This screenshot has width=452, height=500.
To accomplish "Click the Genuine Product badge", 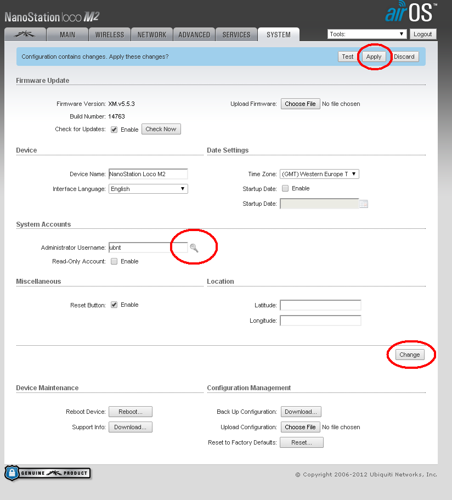I will pos(48,473).
